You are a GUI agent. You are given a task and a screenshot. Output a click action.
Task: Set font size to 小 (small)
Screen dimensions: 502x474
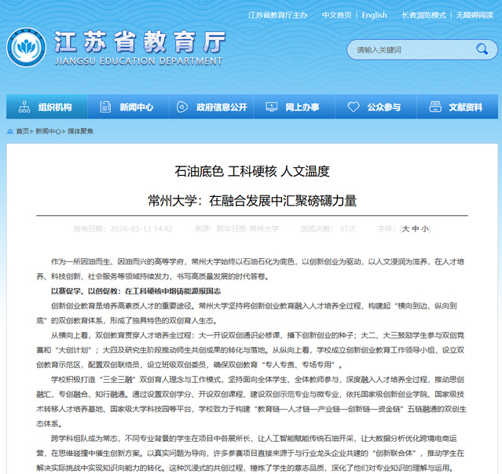pos(425,229)
